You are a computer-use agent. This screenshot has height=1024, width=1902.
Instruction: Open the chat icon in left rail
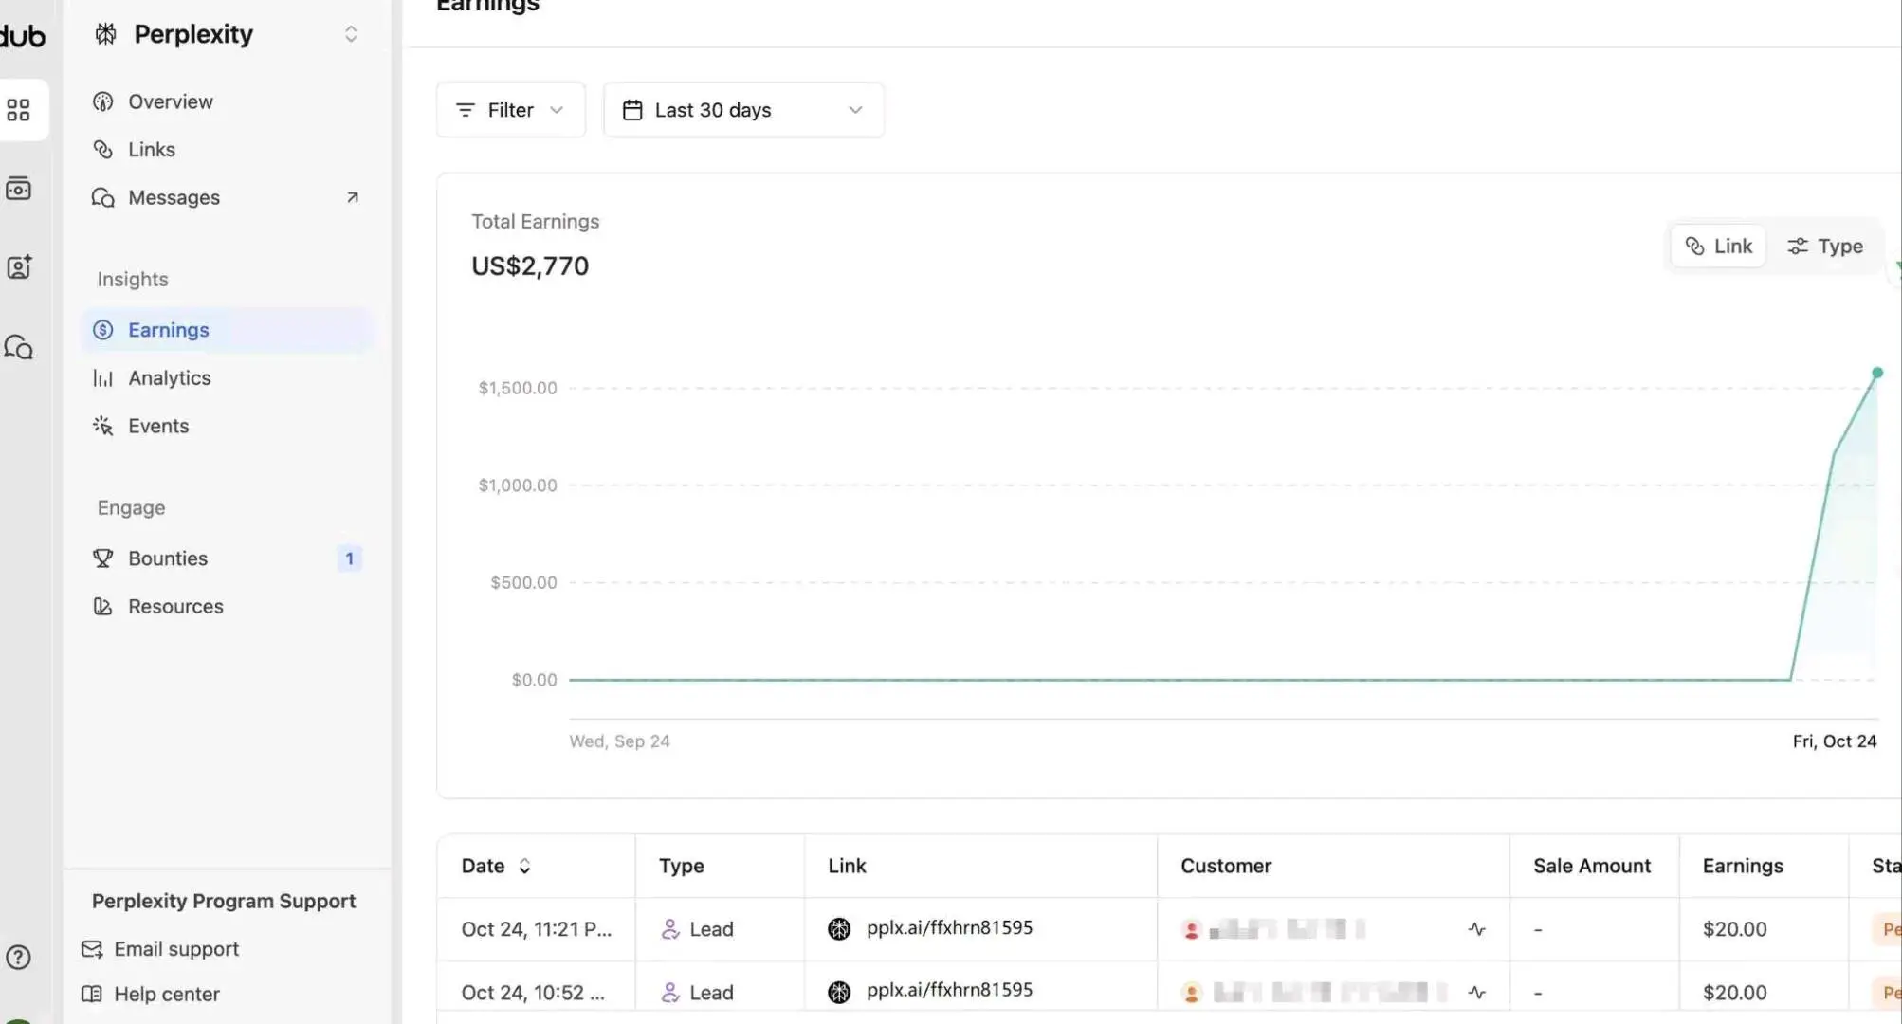click(19, 347)
